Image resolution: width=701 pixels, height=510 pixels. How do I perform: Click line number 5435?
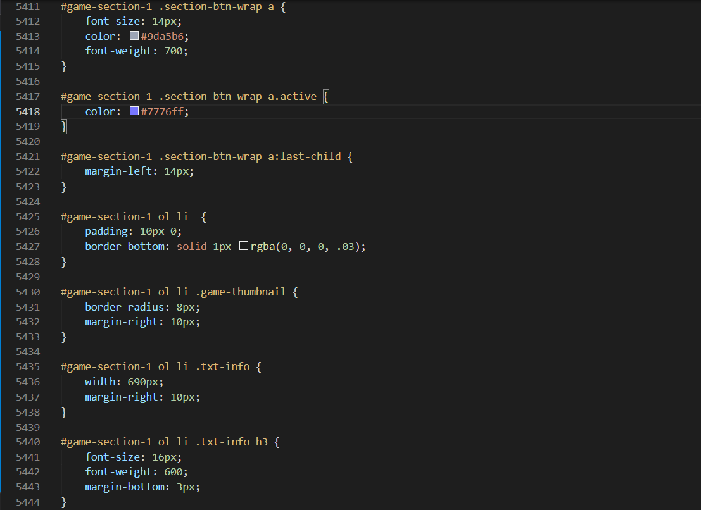click(28, 366)
